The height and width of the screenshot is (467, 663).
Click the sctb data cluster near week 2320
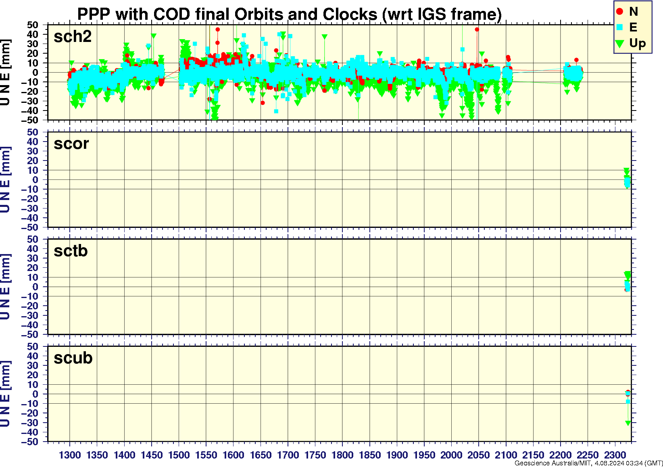point(627,281)
